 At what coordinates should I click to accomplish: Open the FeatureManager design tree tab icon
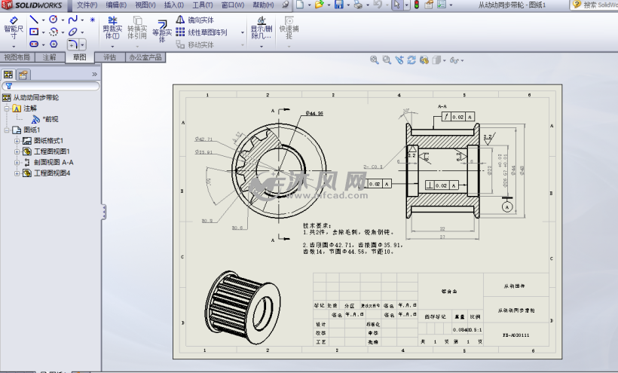(x=8, y=75)
